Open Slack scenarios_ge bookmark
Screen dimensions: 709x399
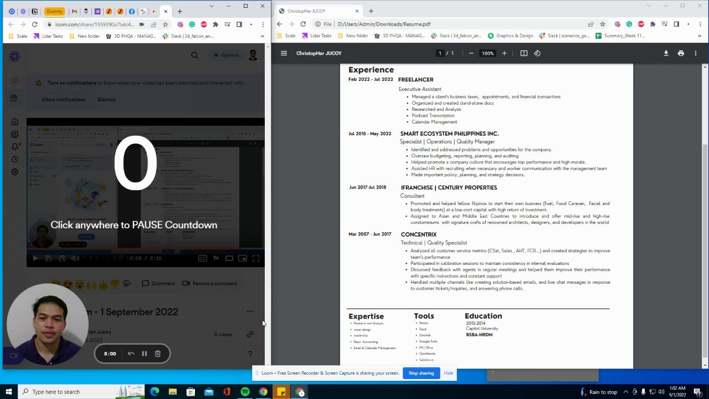(x=565, y=35)
